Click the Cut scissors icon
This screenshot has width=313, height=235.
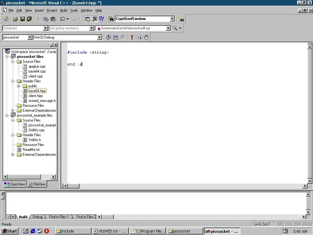click(39, 19)
